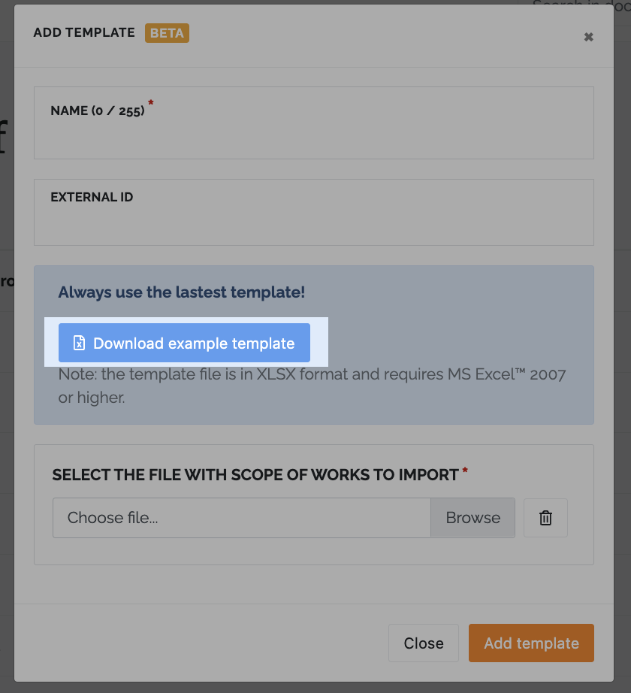This screenshot has height=693, width=631.
Task: Click the Add template button
Action: [x=531, y=643]
